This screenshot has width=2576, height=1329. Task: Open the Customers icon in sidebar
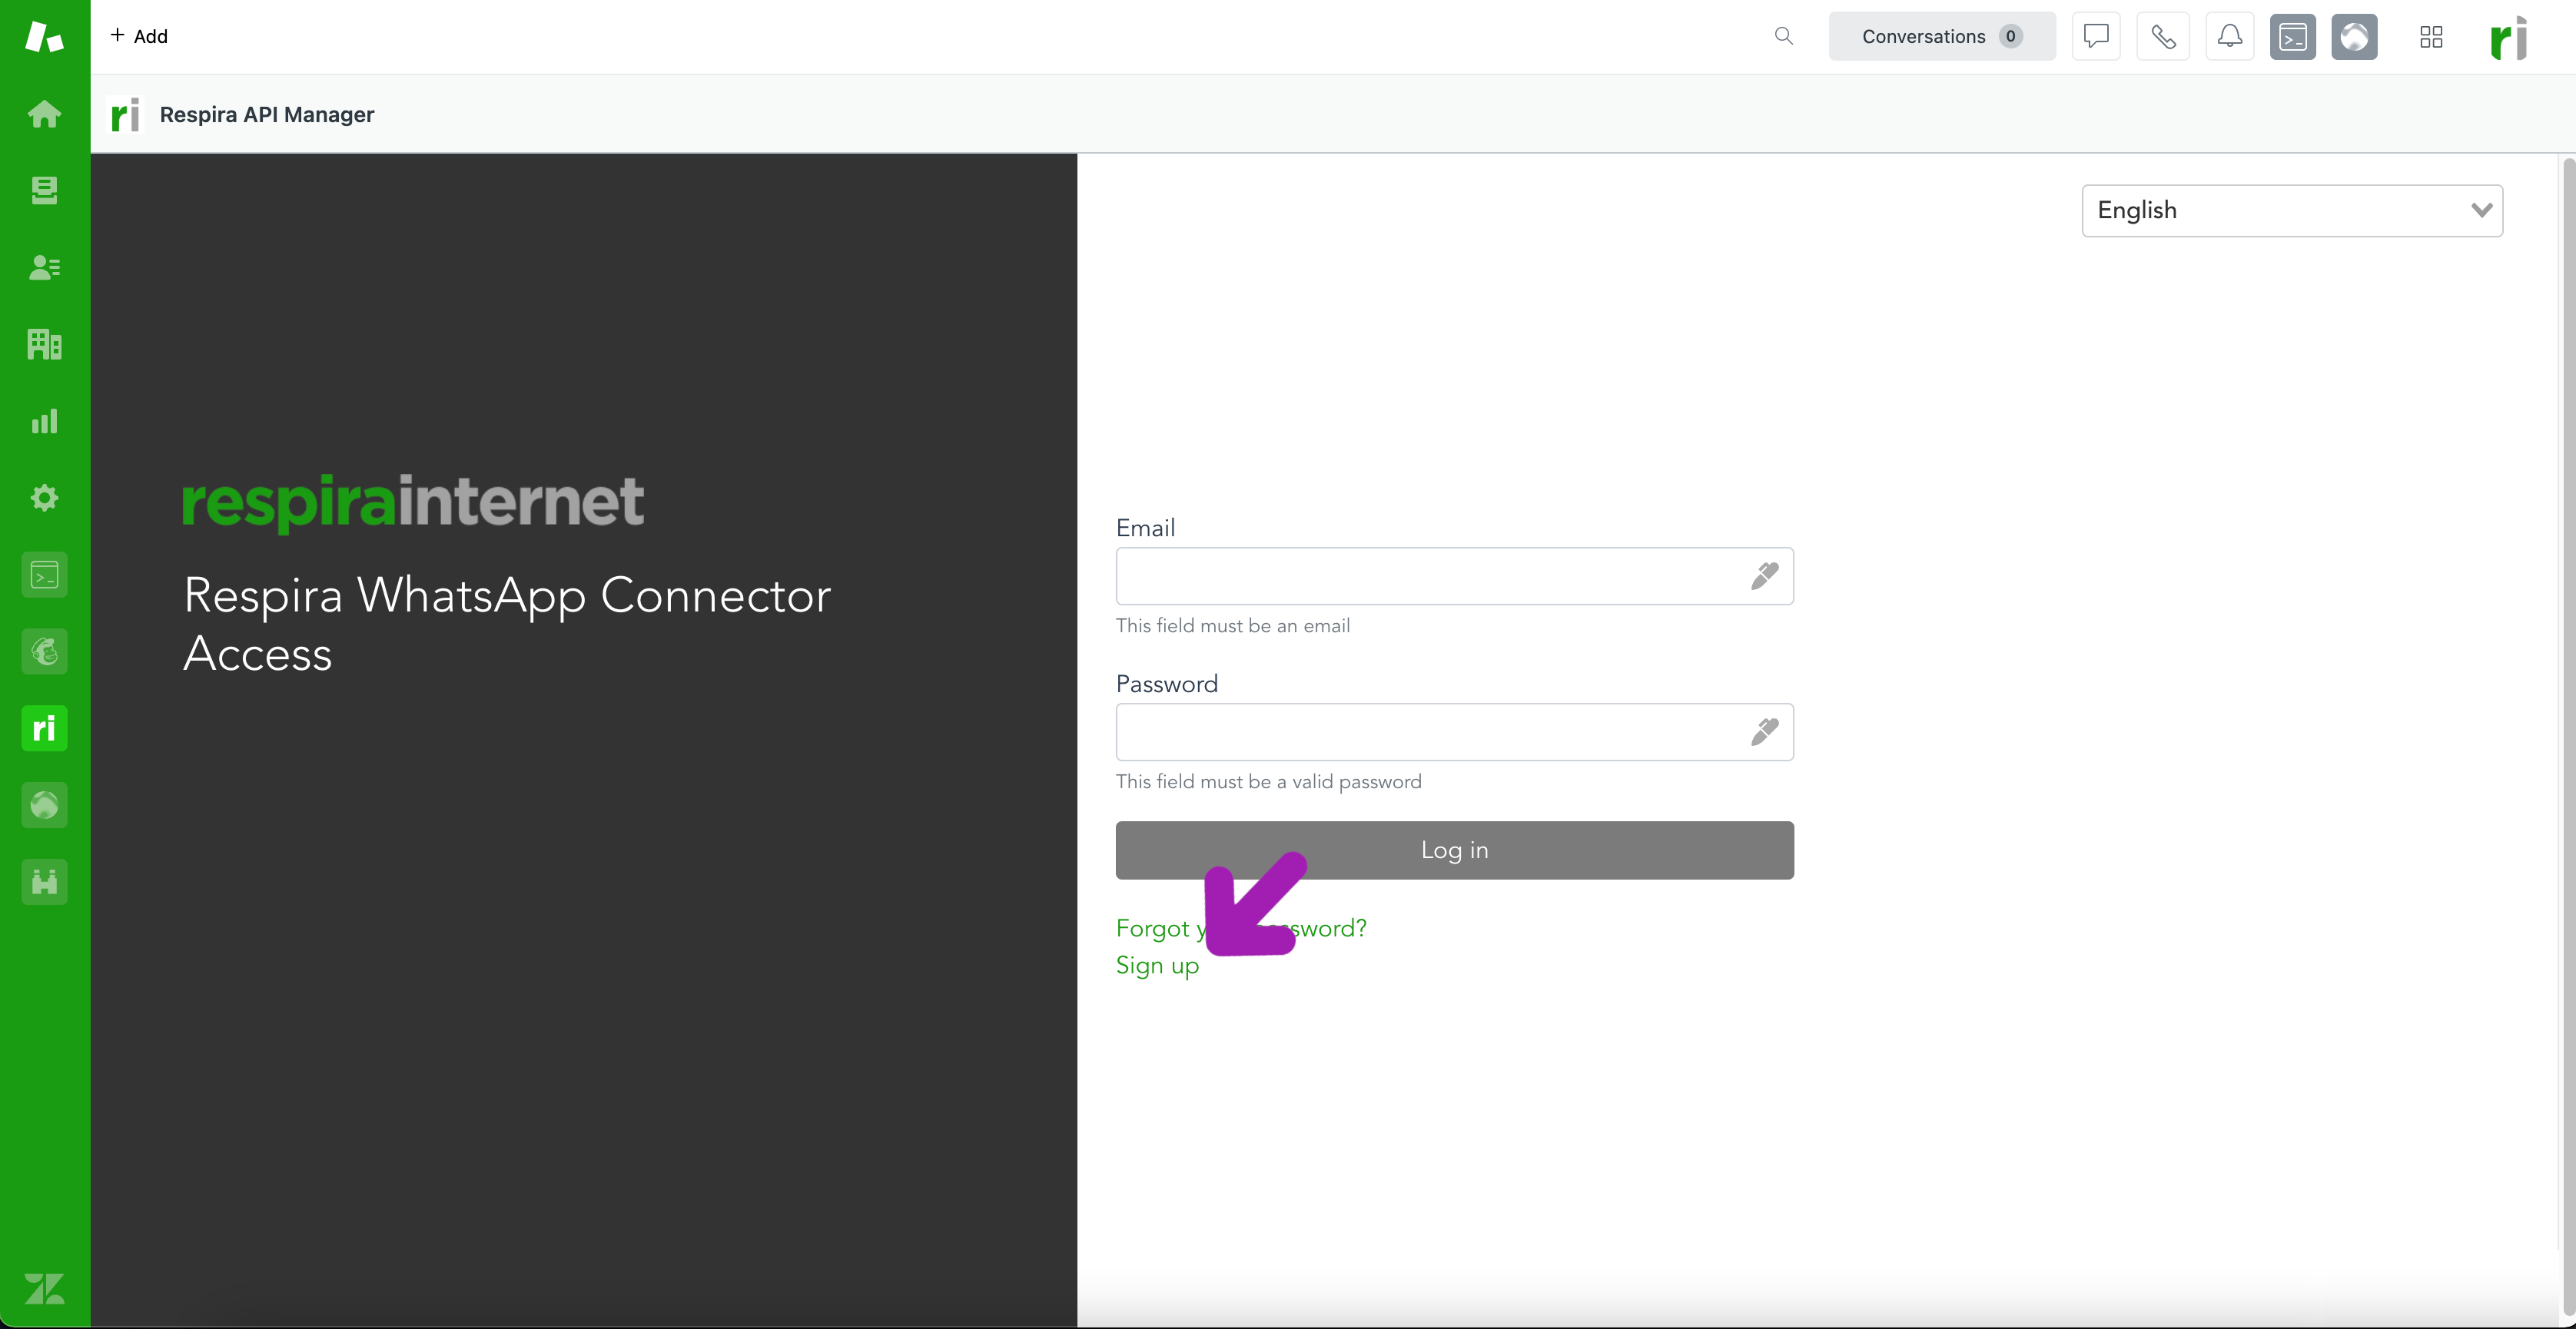pyautogui.click(x=44, y=267)
